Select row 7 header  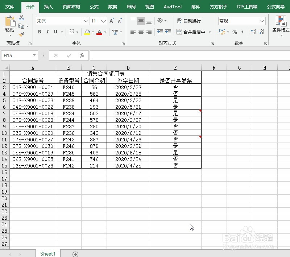(x=4, y=113)
